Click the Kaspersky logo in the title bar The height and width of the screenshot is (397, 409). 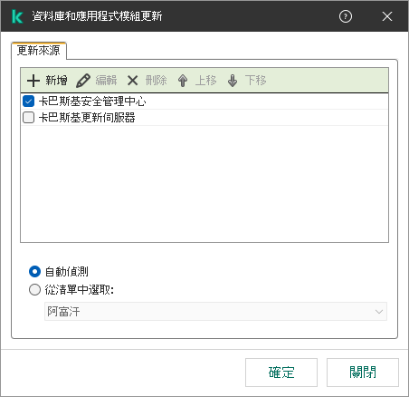pyautogui.click(x=17, y=16)
